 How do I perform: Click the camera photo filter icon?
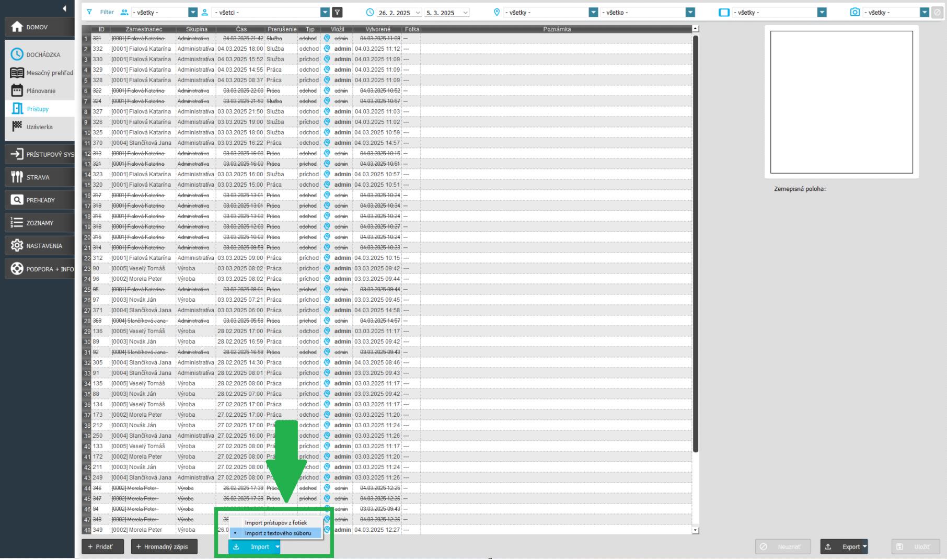pyautogui.click(x=855, y=12)
